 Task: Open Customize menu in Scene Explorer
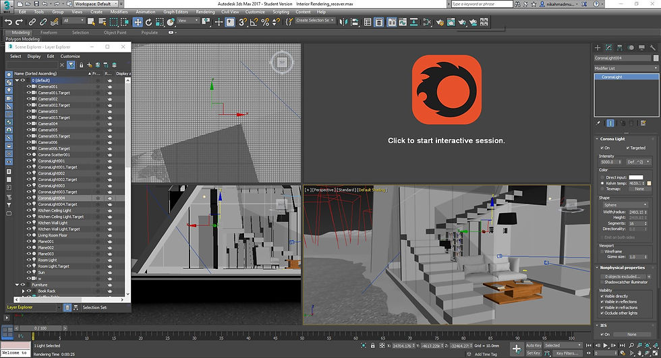(70, 56)
